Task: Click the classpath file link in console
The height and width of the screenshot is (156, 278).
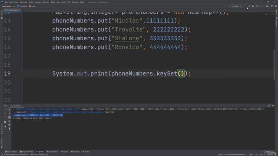Action: (65, 112)
